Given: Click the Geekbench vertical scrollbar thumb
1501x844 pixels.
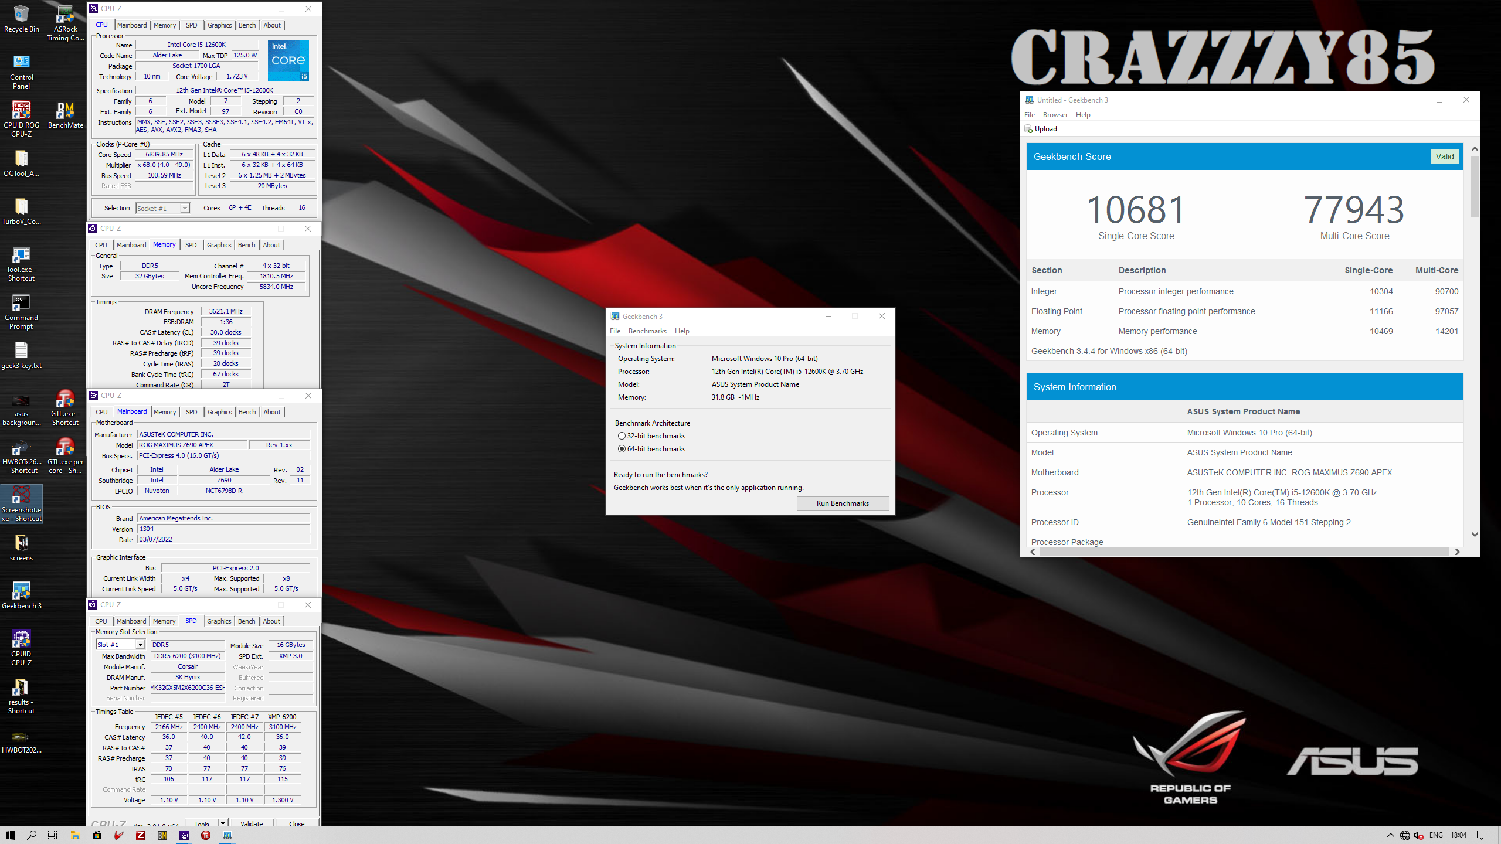Looking at the screenshot, I should [1475, 187].
